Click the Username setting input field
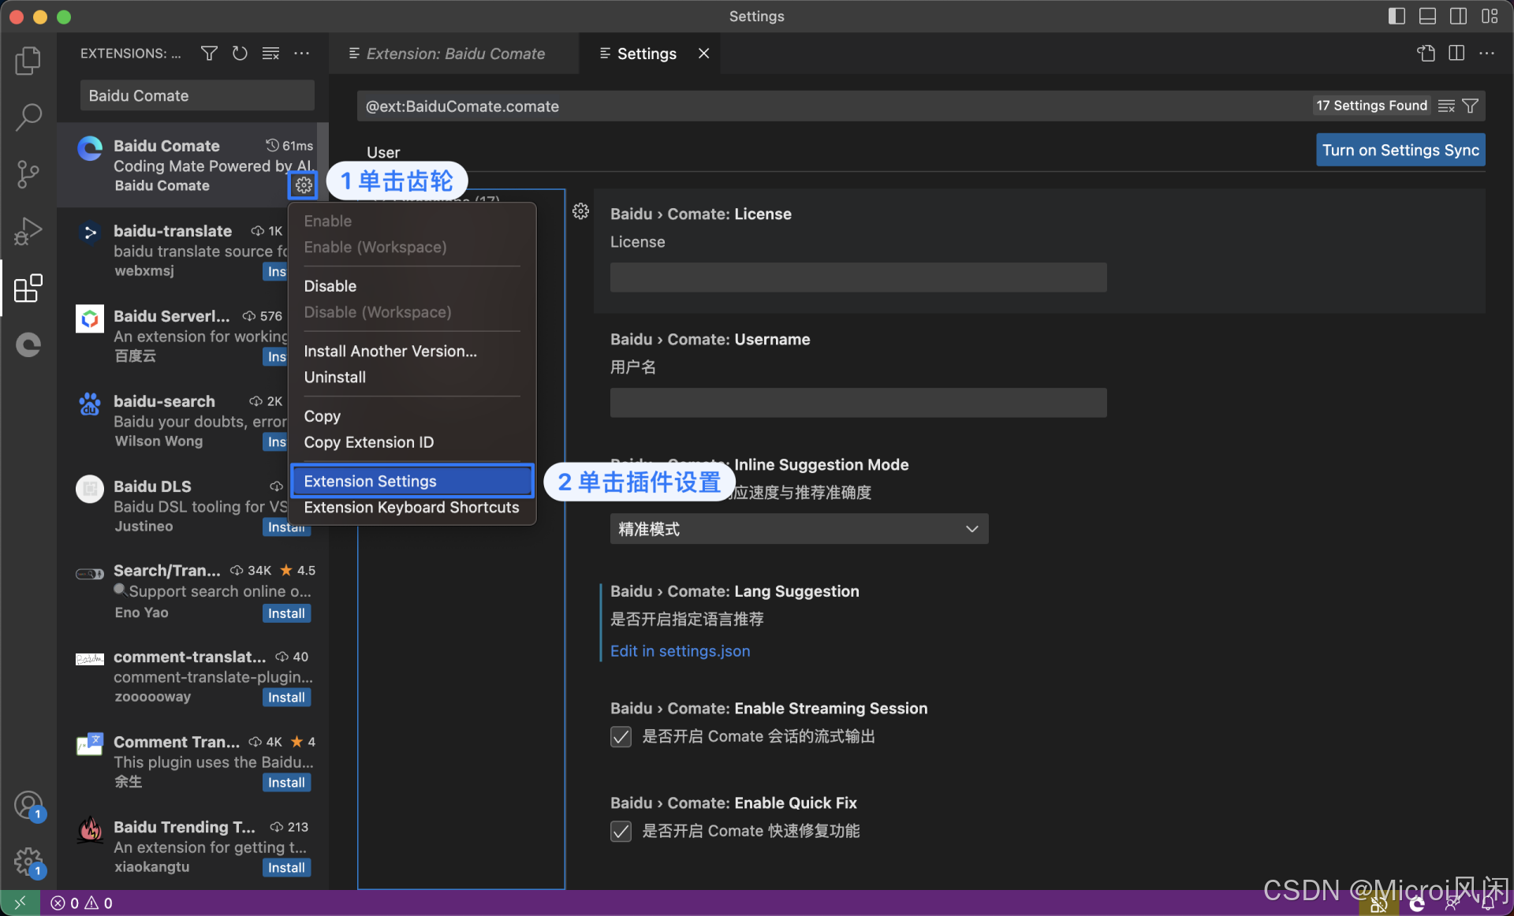This screenshot has width=1514, height=916. 858,403
